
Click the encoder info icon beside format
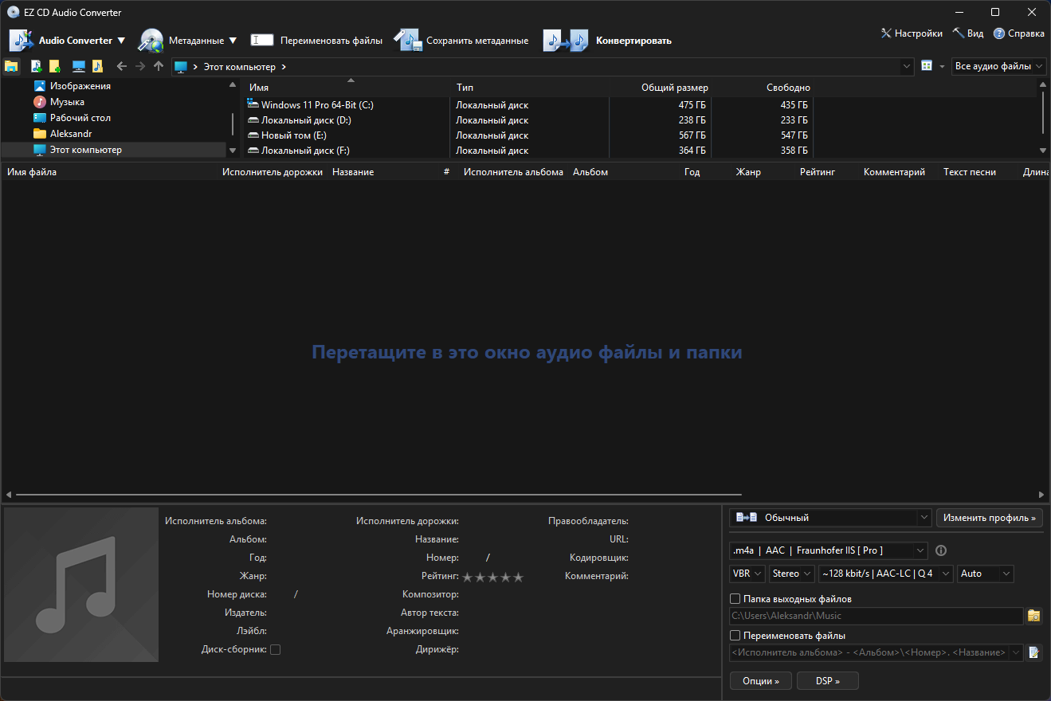click(x=941, y=550)
